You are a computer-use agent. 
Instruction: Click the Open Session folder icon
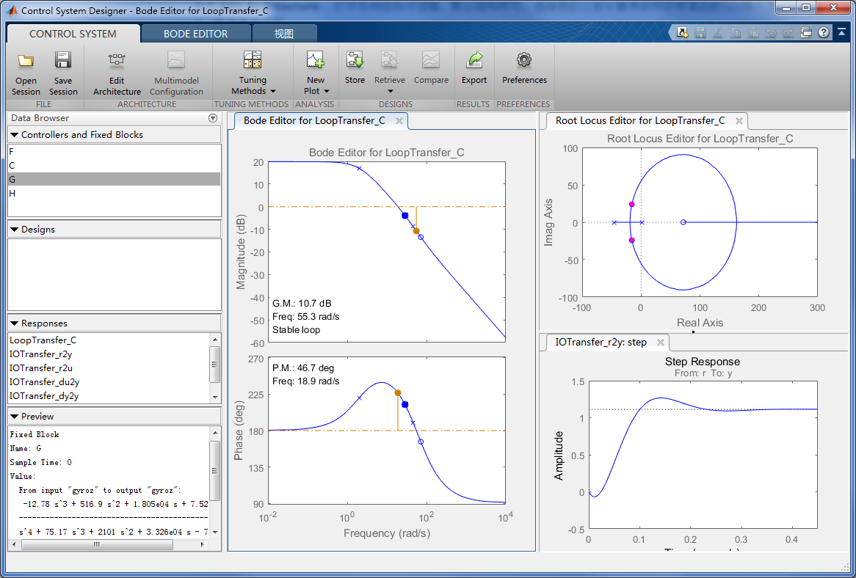26,60
